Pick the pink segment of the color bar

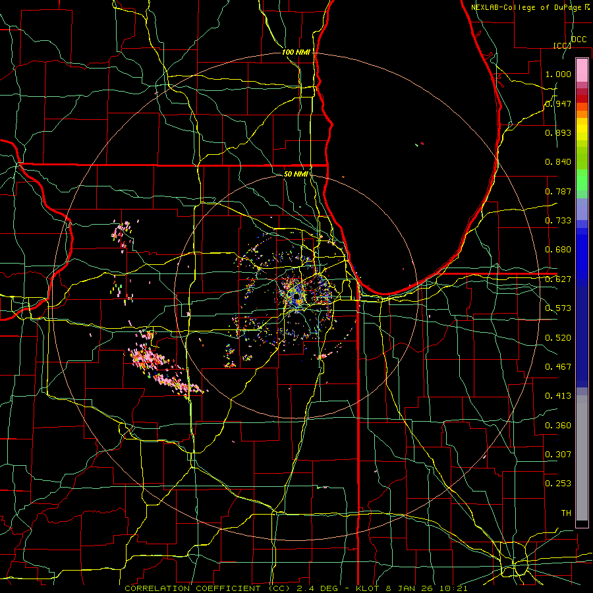[582, 71]
